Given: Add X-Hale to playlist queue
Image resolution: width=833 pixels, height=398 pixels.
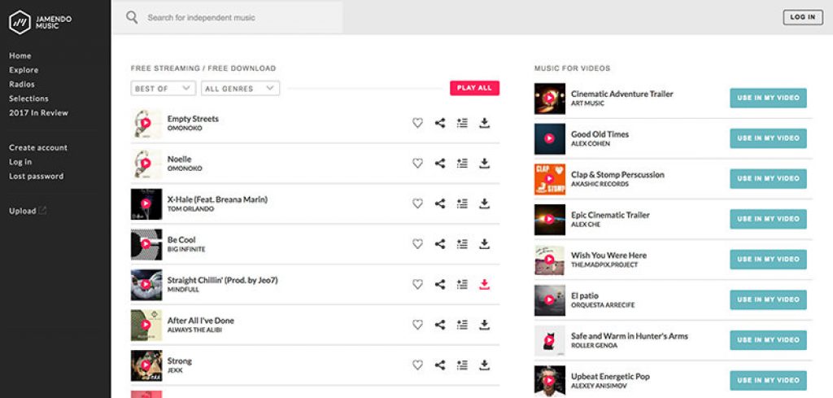Looking at the screenshot, I should point(462,203).
